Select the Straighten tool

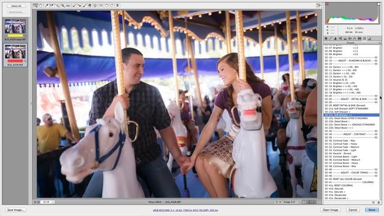[x=68, y=5]
